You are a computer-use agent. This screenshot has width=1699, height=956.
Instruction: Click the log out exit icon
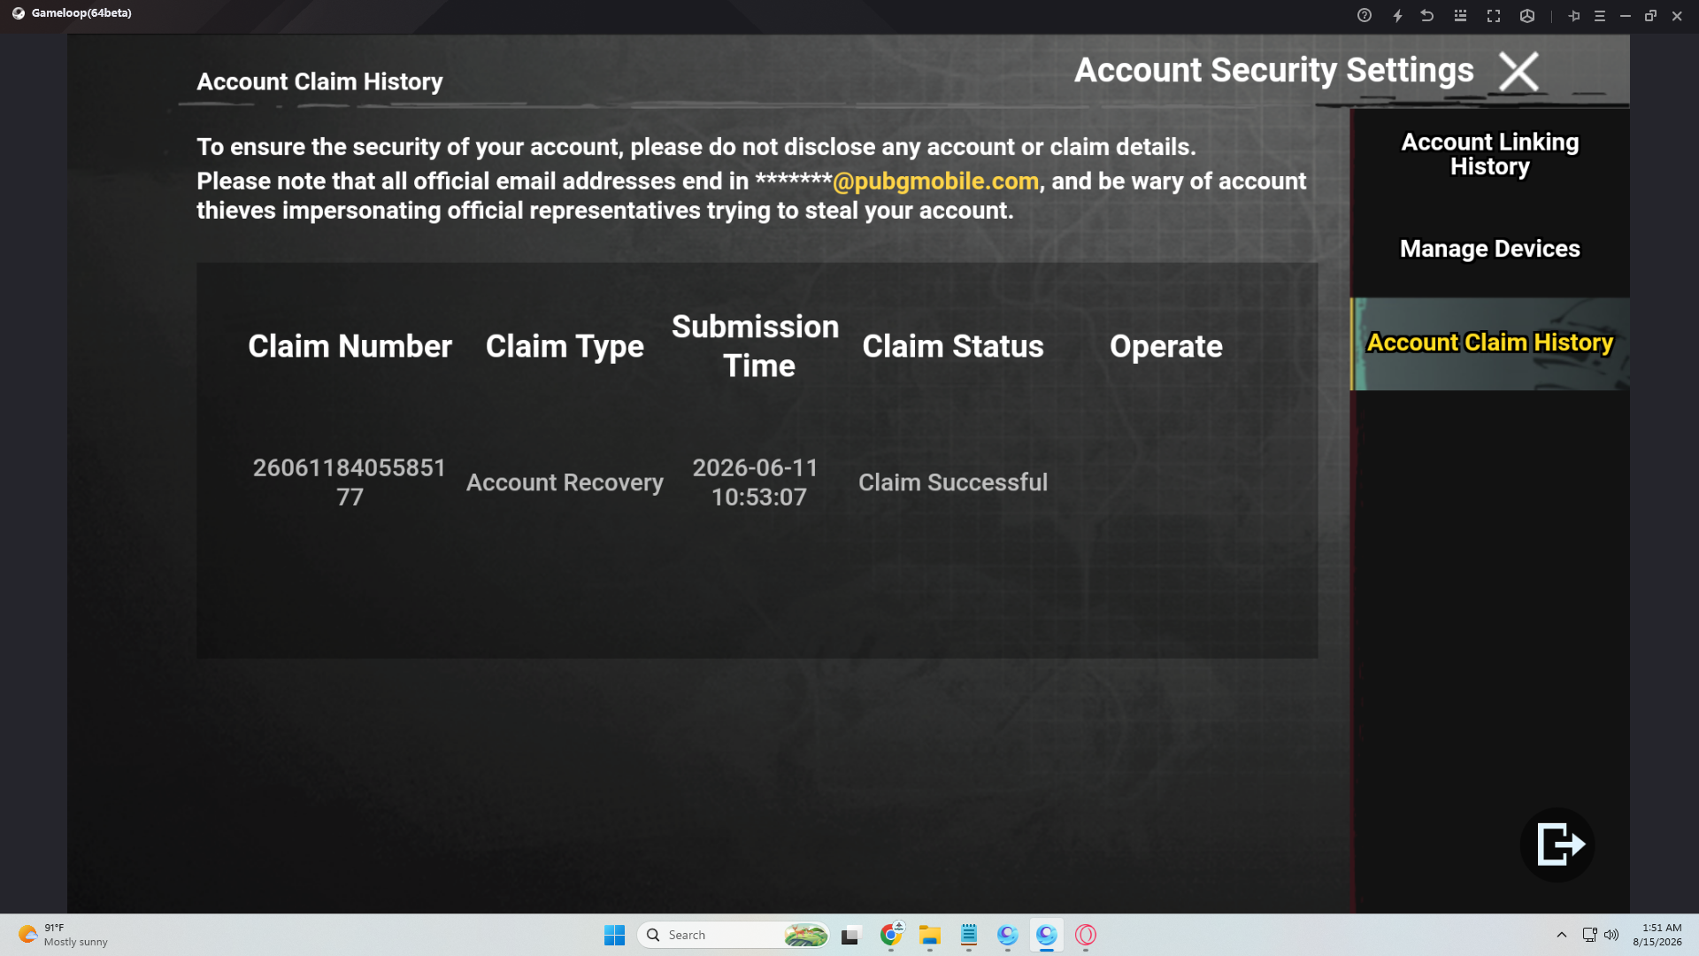pos(1557,844)
